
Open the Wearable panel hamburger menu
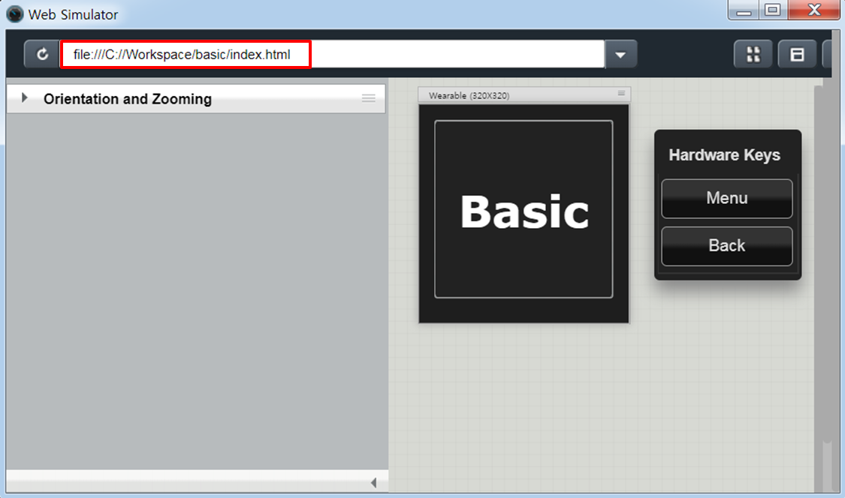click(621, 94)
